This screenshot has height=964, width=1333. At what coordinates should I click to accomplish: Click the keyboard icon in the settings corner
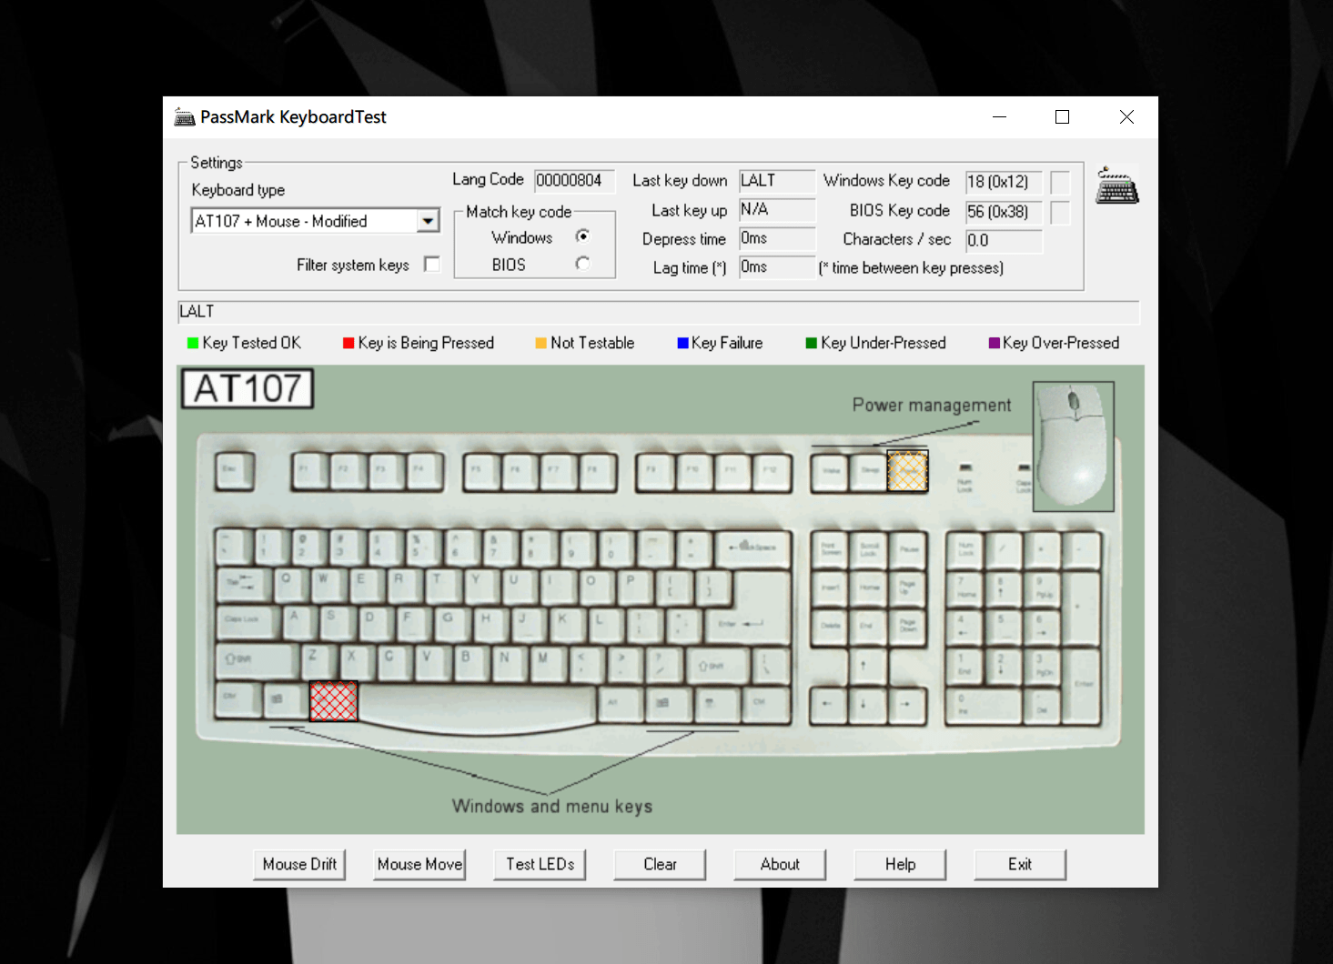[x=1117, y=186]
